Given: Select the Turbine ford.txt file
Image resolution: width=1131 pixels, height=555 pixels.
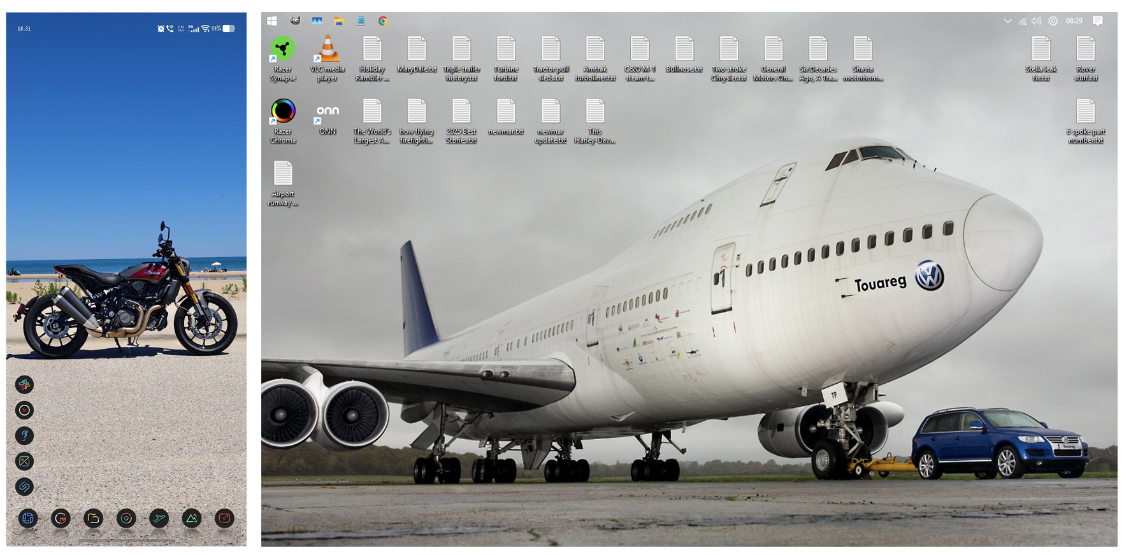Looking at the screenshot, I should 506,59.
